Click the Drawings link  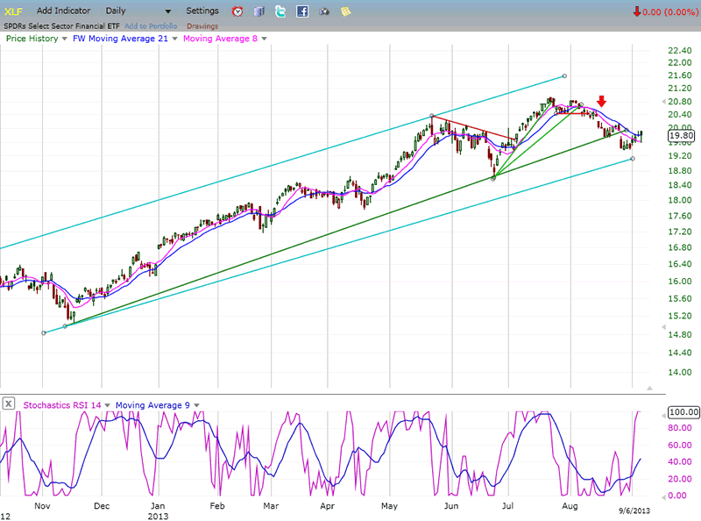click(202, 26)
